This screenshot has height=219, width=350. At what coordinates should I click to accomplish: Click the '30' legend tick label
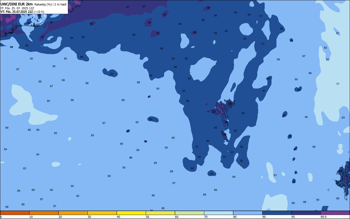pos(89,217)
